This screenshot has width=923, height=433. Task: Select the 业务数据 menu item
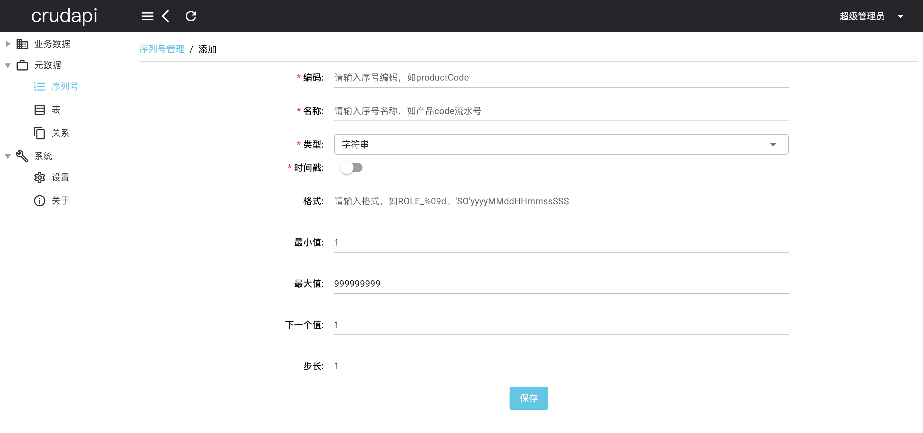coord(52,44)
